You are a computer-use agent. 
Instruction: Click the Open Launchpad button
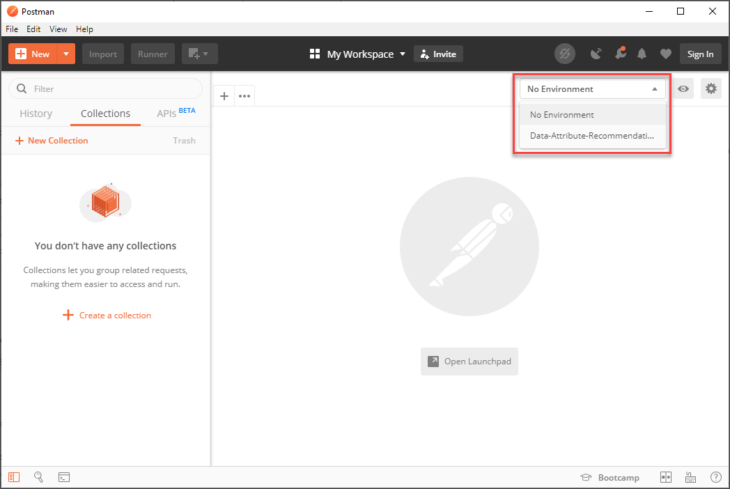pos(469,362)
